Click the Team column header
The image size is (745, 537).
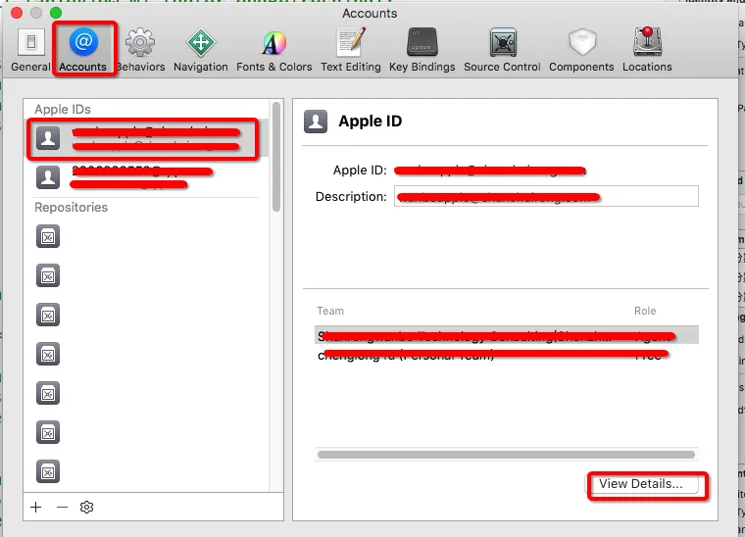tap(330, 311)
